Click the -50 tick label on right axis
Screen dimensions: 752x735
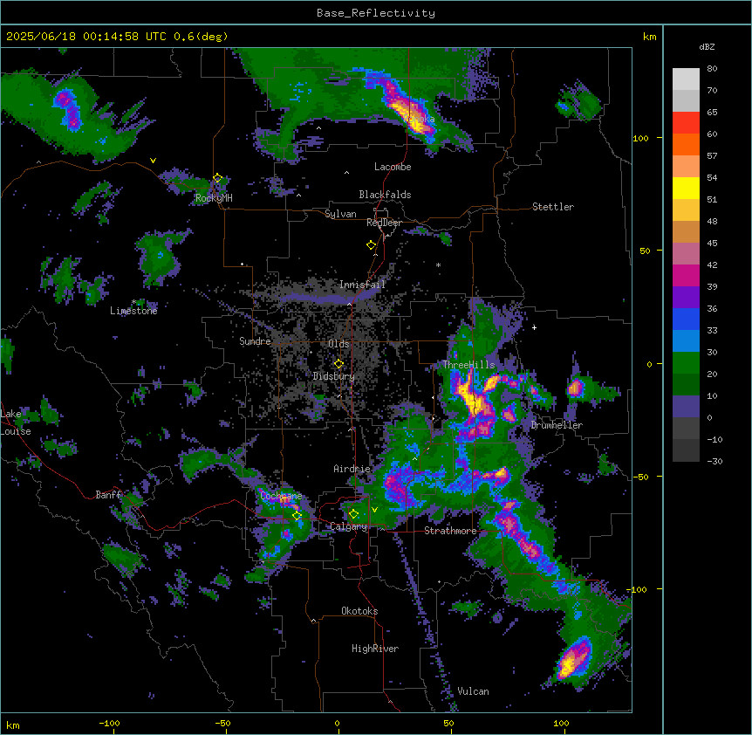click(x=640, y=477)
